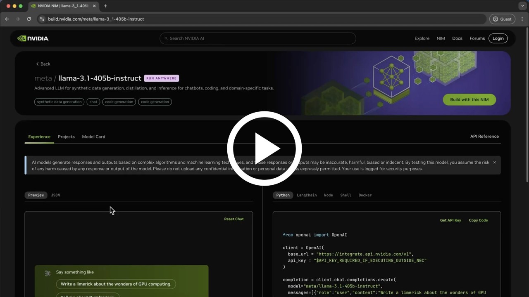The height and width of the screenshot is (297, 529).
Task: Open a new browser tab with plus icon
Action: point(105,6)
